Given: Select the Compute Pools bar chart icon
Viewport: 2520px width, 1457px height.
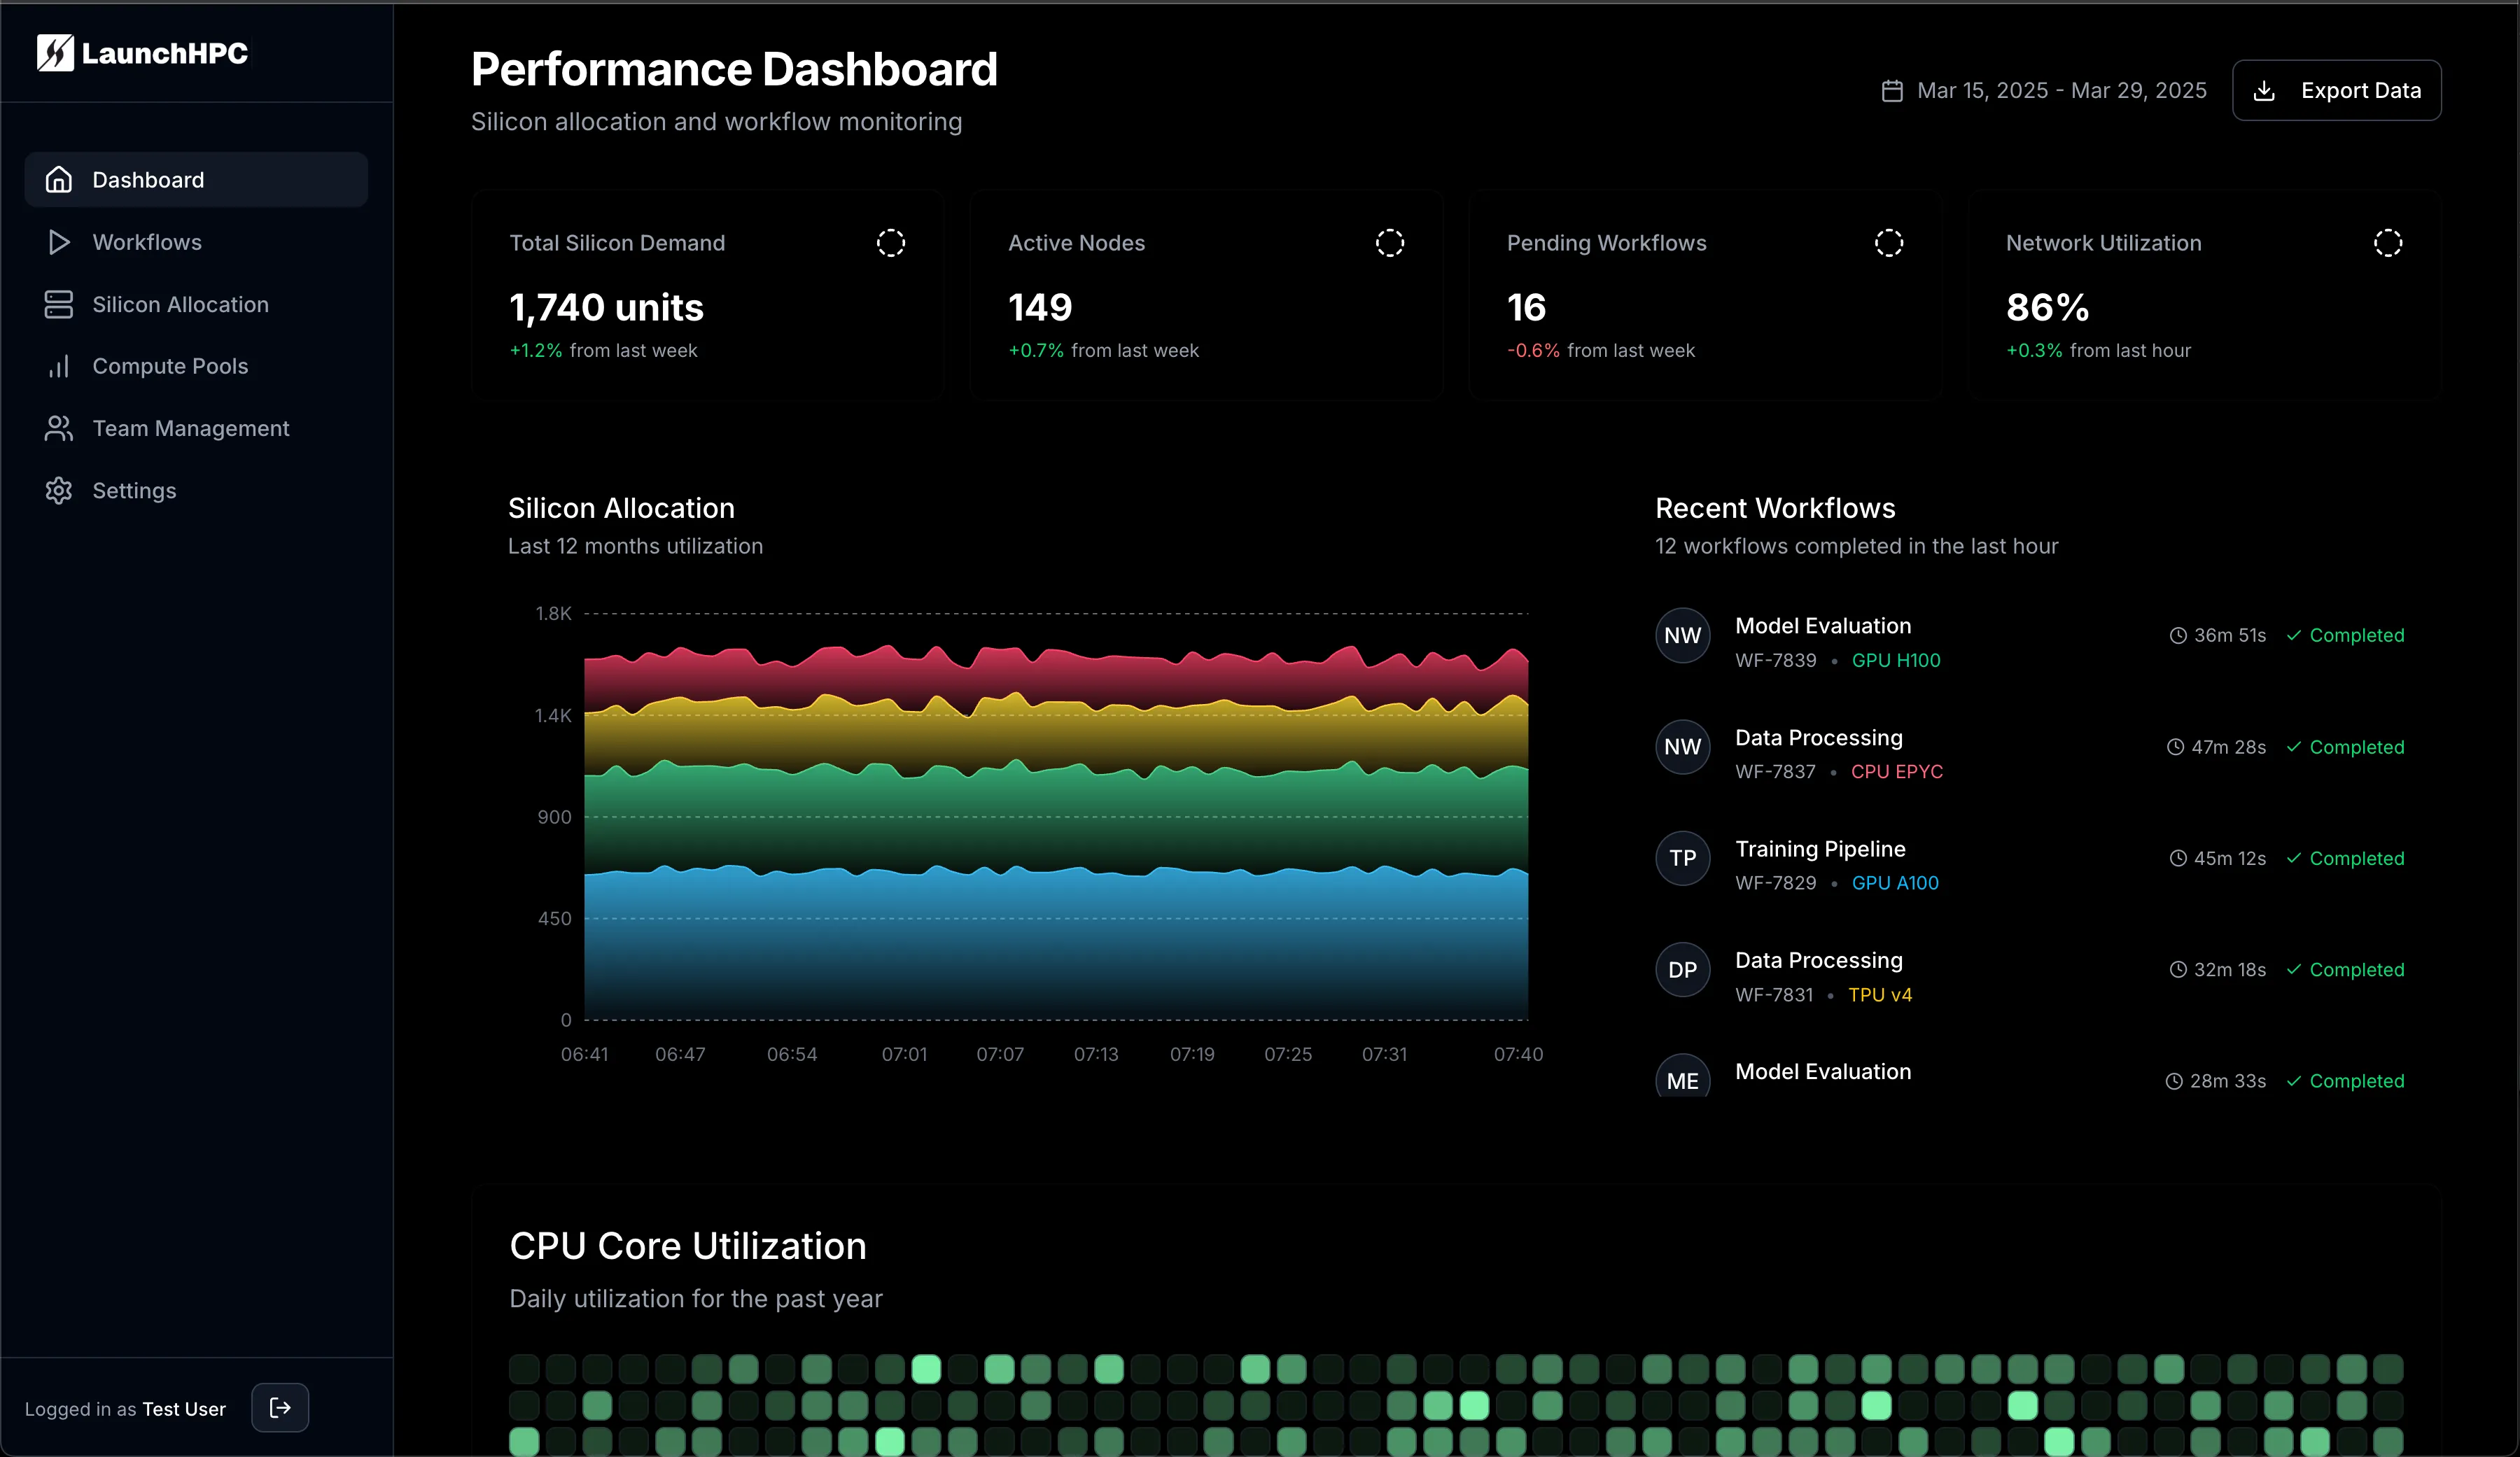Looking at the screenshot, I should (x=58, y=366).
